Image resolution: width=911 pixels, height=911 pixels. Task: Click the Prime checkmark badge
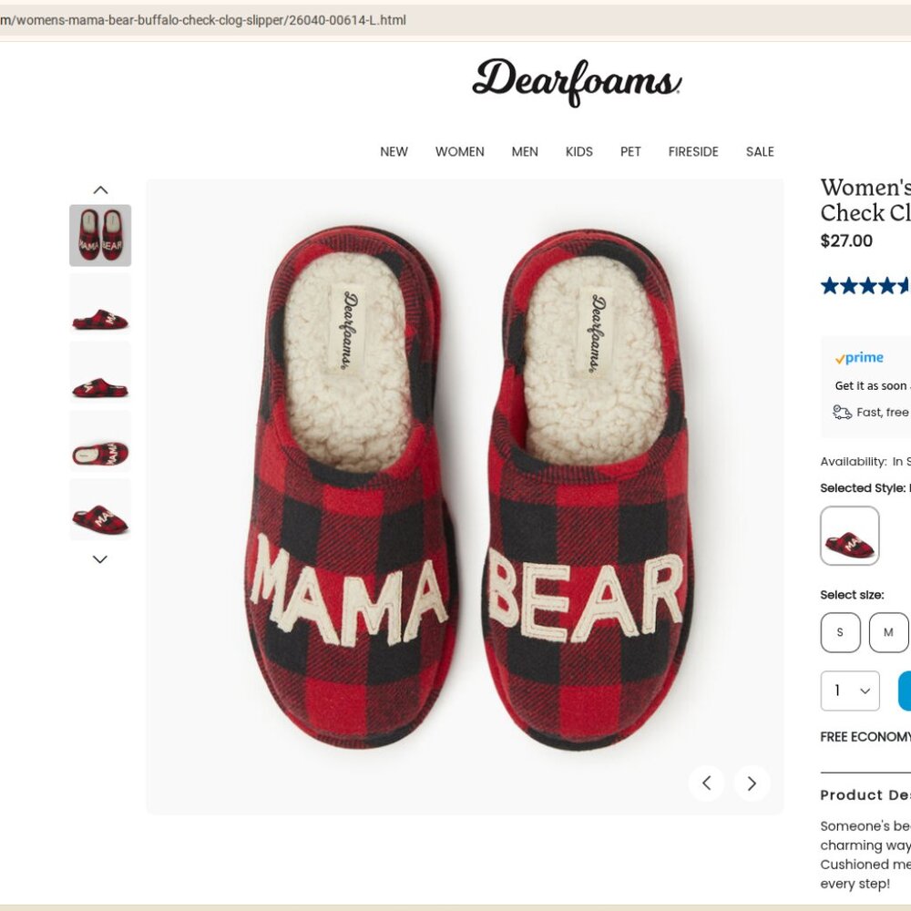(839, 357)
